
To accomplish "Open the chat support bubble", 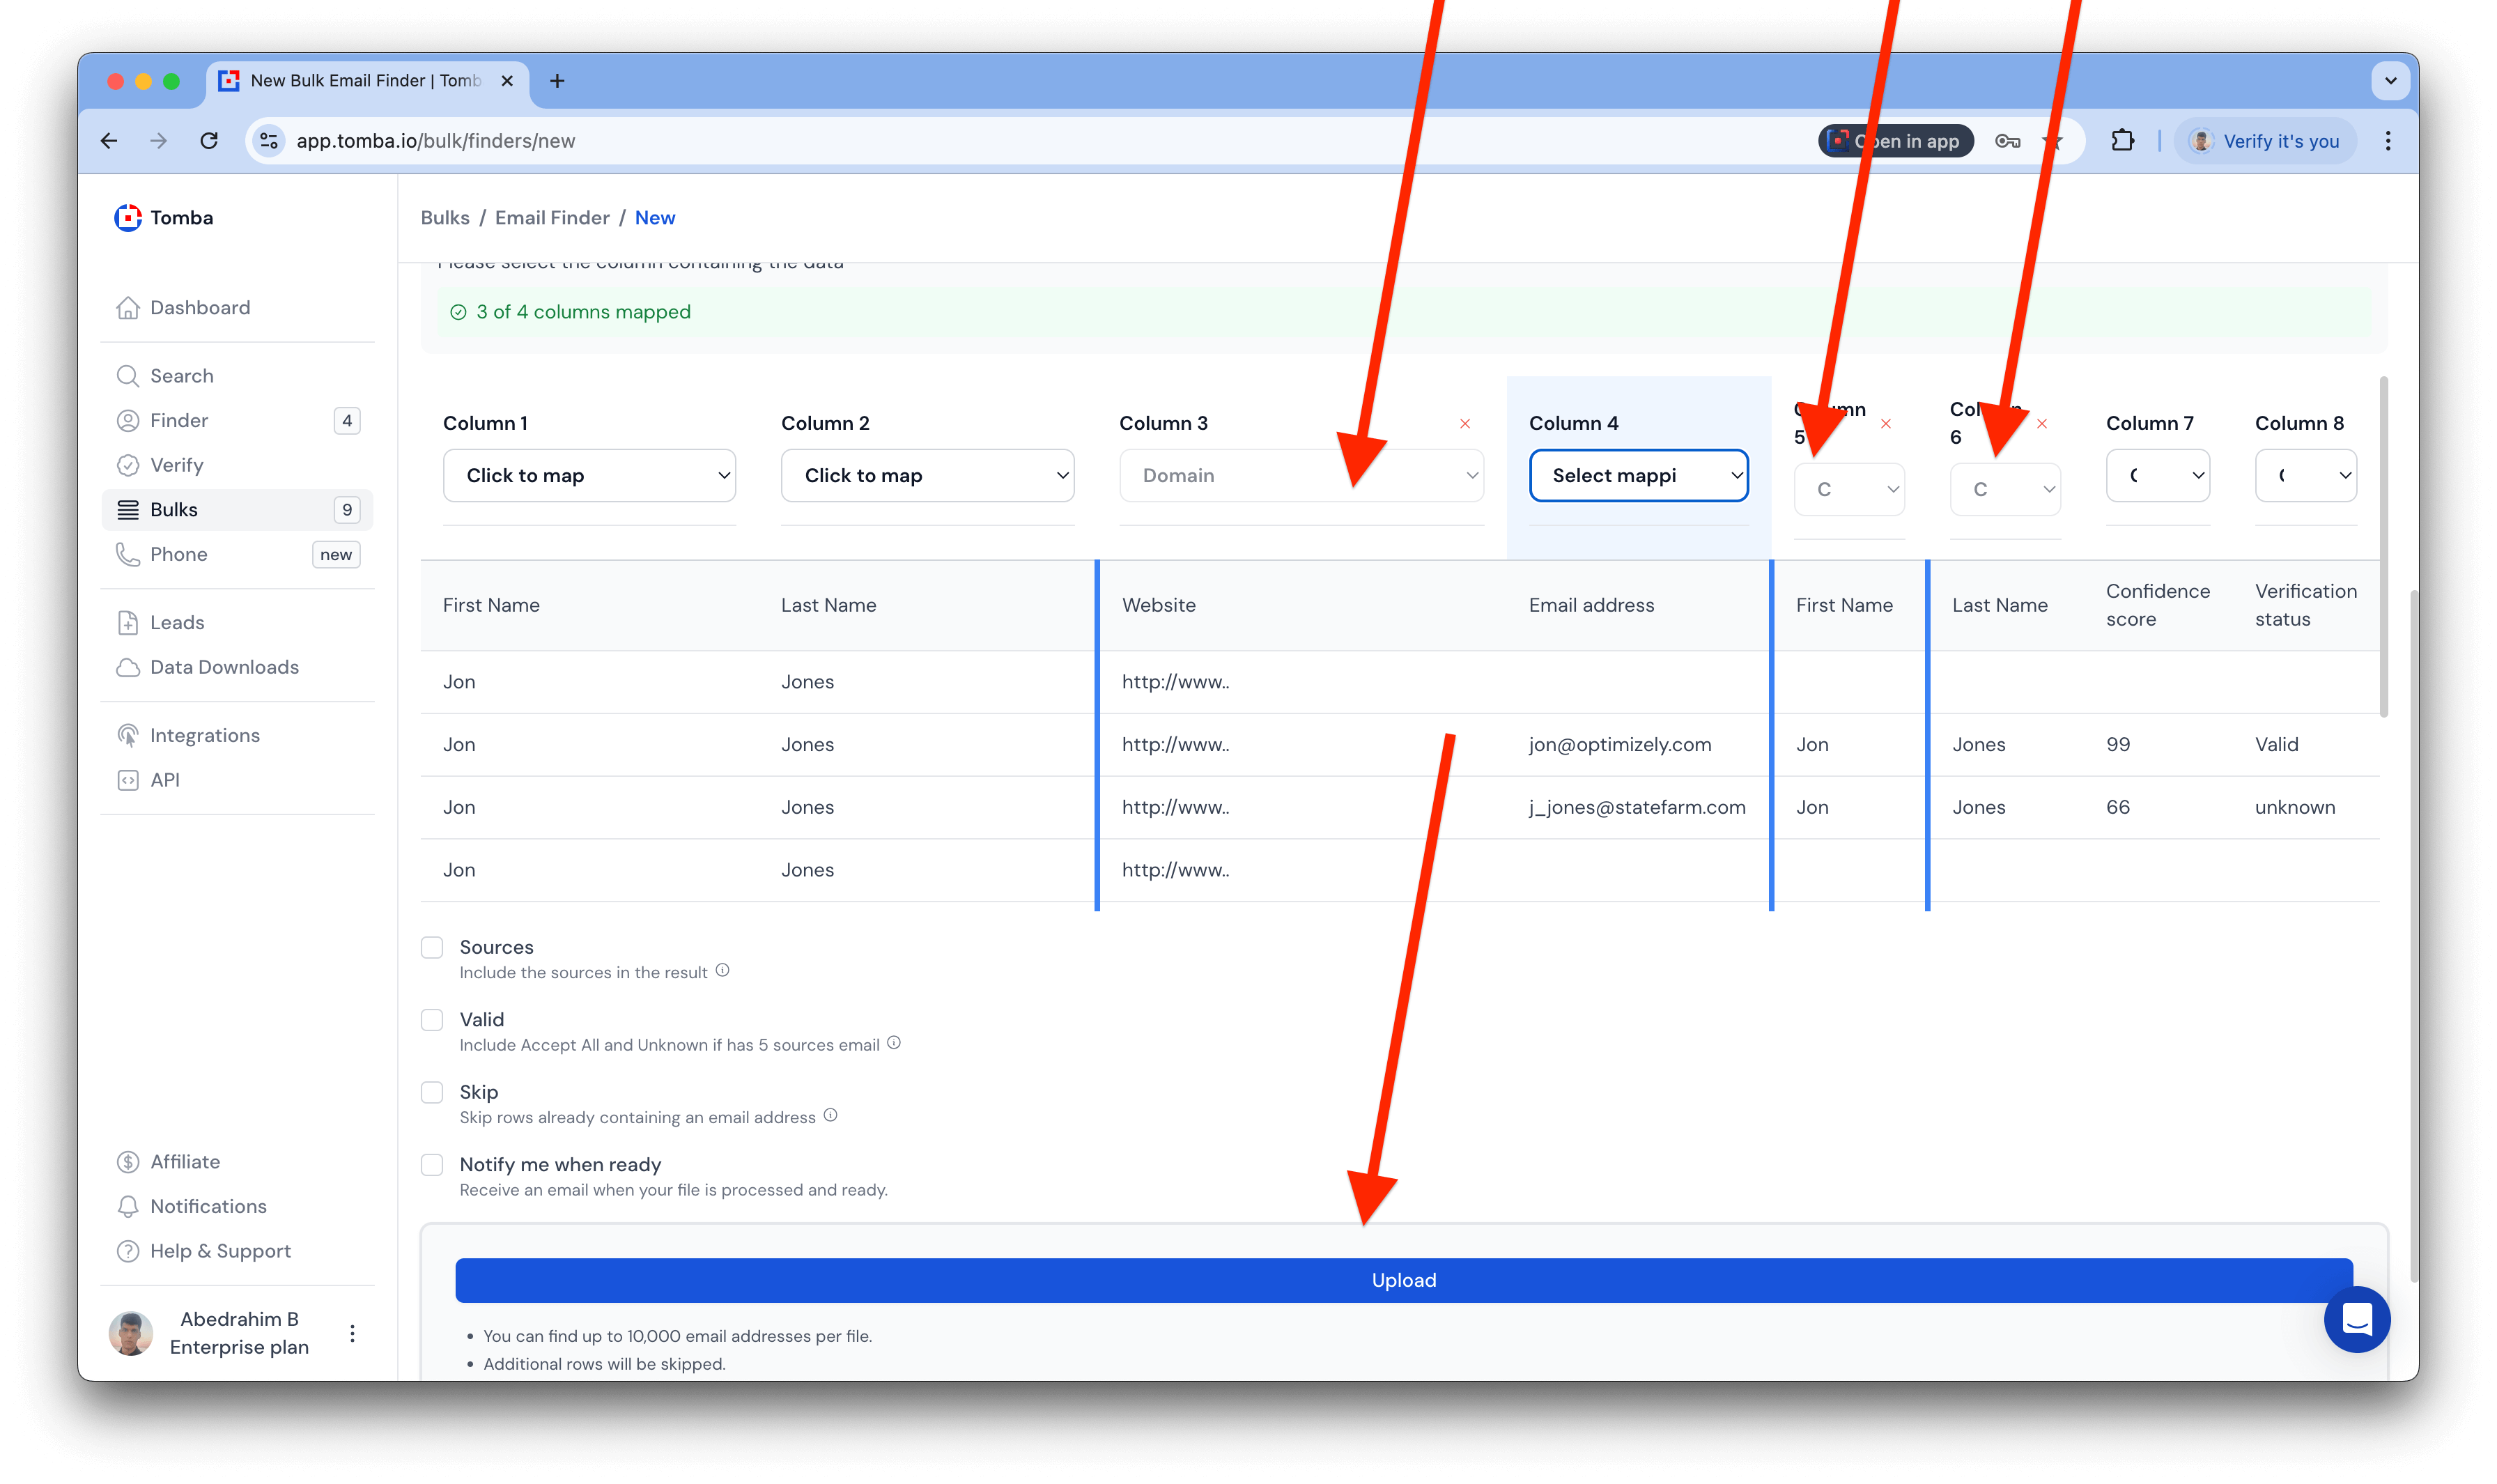I will click(2357, 1319).
